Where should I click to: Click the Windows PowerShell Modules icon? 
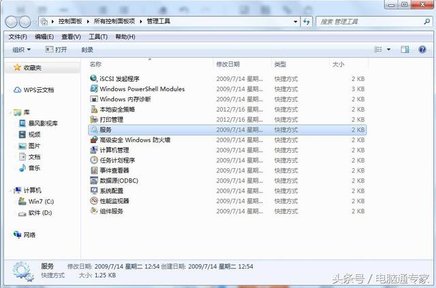(x=94, y=89)
